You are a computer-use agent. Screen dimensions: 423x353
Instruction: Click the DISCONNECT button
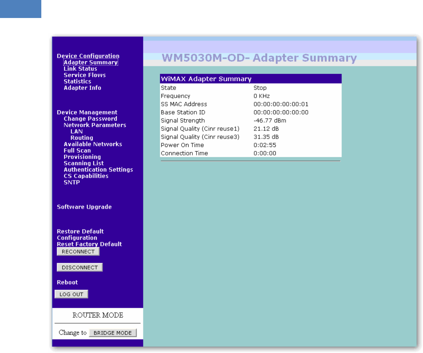coord(80,267)
